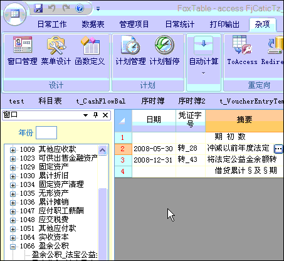Click the tree scrollbar up arrow
The width and height of the screenshot is (284, 261).
pyautogui.click(x=102, y=150)
